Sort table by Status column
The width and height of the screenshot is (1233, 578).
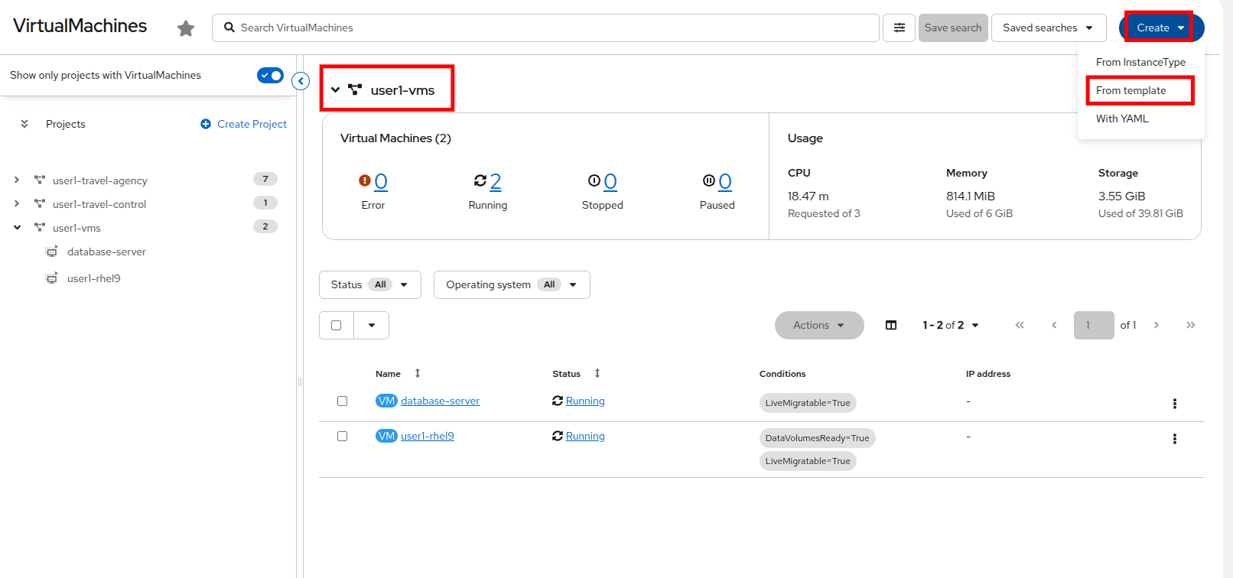click(x=597, y=373)
